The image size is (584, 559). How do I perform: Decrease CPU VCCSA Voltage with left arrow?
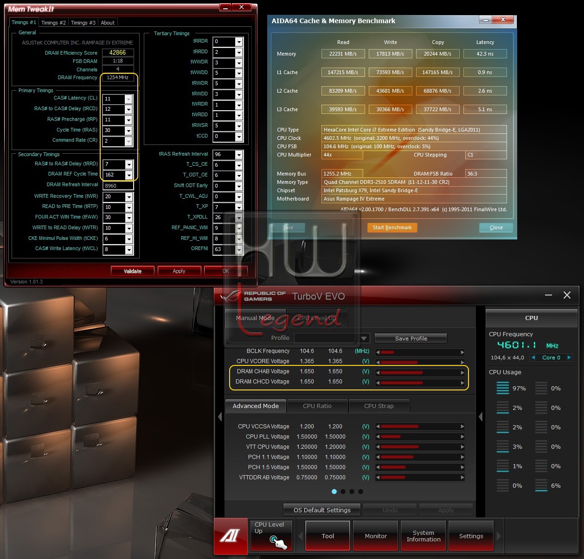(378, 427)
